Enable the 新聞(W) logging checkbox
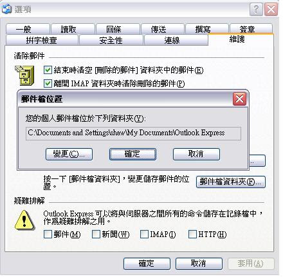 click(x=96, y=234)
